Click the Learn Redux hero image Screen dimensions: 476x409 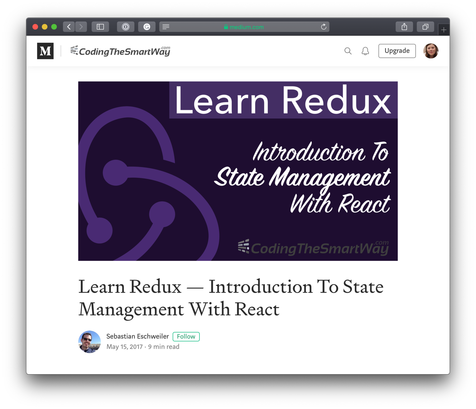[238, 171]
